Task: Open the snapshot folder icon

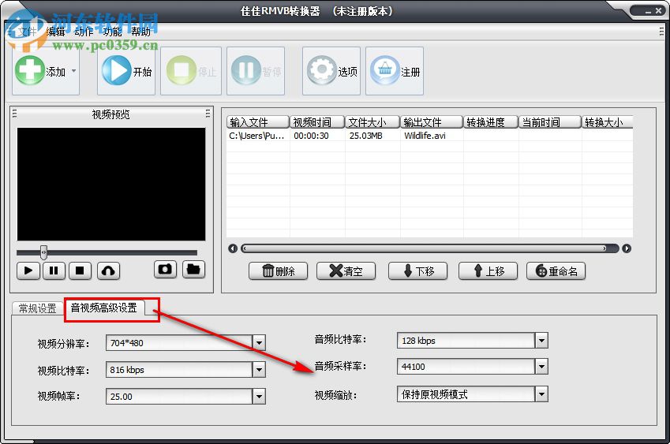Action: (x=193, y=270)
